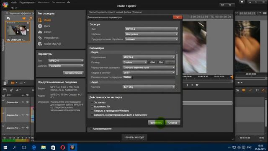Open left panel Тип MPEG-4 dropdown
The width and height of the screenshot is (268, 151).
(66, 60)
